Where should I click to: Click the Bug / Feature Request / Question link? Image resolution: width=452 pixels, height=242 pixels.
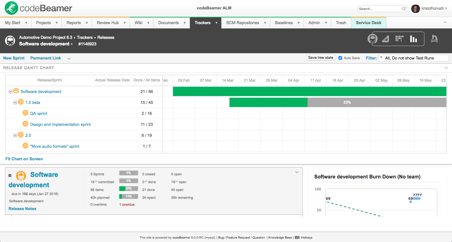pyautogui.click(x=242, y=238)
